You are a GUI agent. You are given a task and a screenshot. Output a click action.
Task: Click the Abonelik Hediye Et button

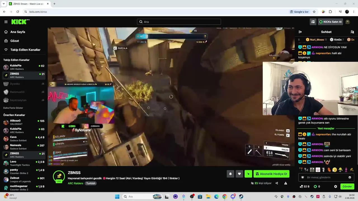coord(271,174)
